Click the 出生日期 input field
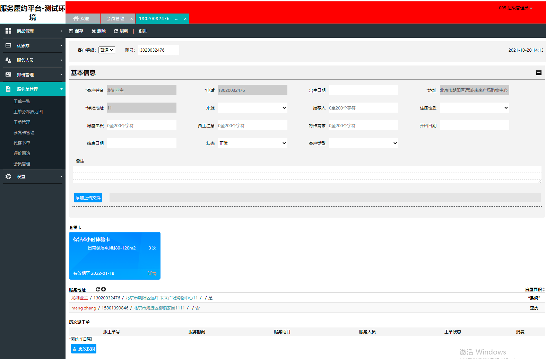 coord(364,90)
